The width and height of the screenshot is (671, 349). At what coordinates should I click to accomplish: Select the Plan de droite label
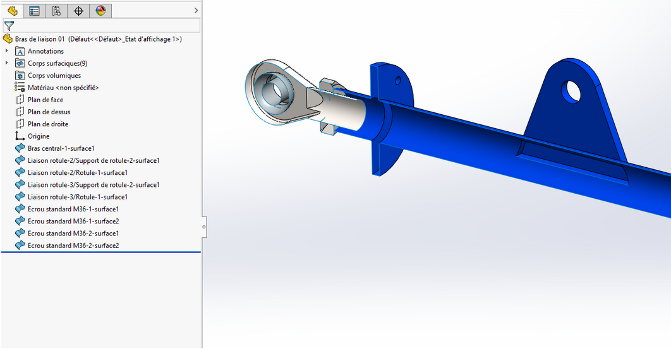coord(48,124)
